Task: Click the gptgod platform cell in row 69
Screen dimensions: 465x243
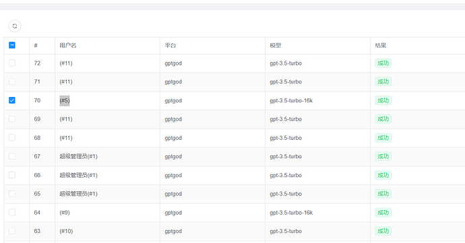Action: click(173, 119)
